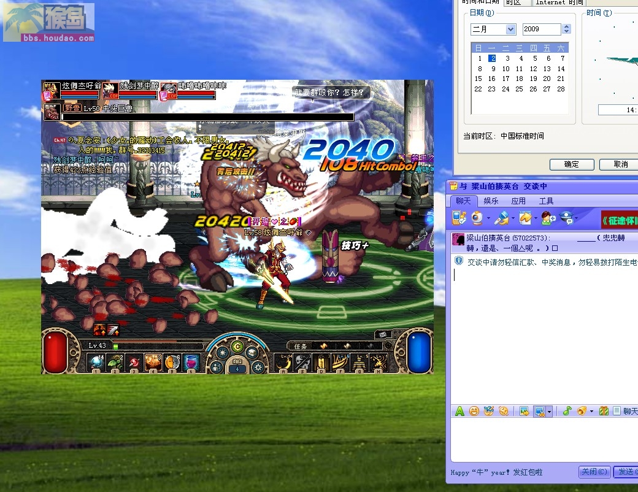Switch to the 娱乐 tab in QQ window
The height and width of the screenshot is (492, 638).
pyautogui.click(x=491, y=201)
